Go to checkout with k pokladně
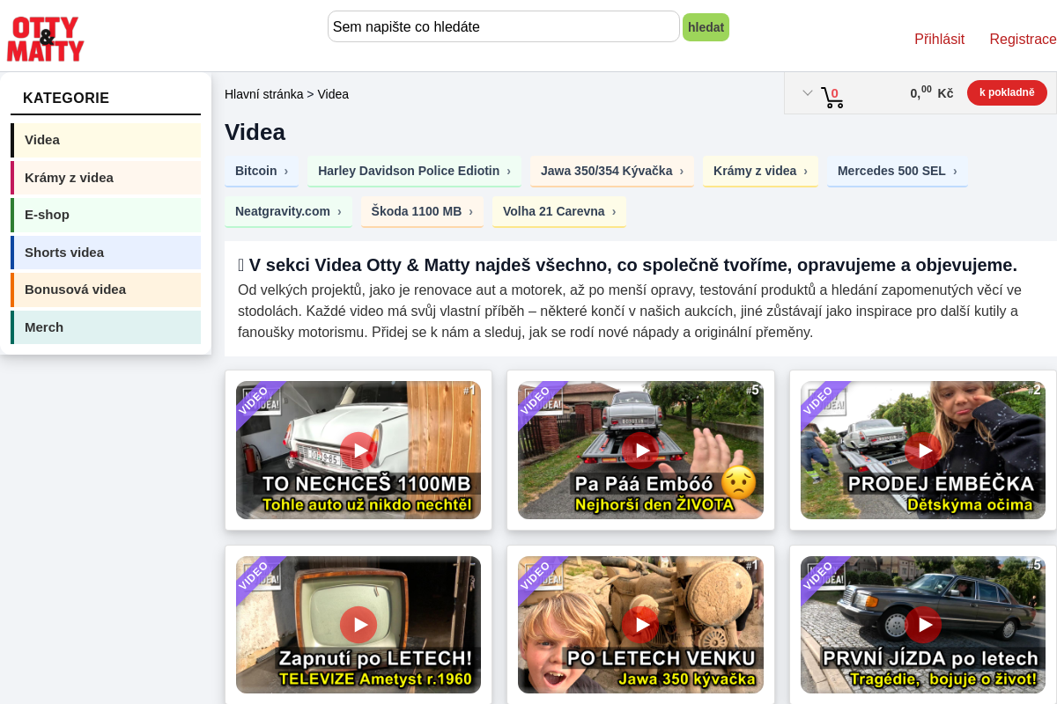 tap(1007, 92)
